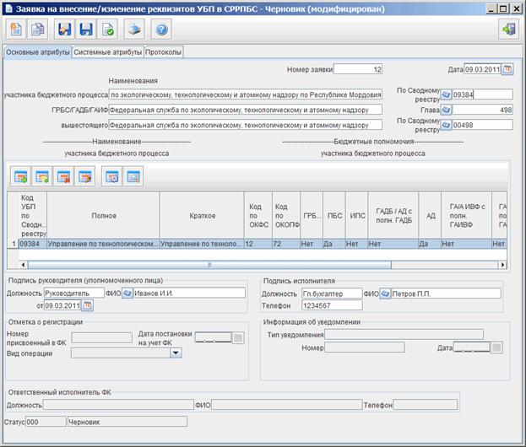Click the create new document toolbar icon
The height and width of the screenshot is (447, 526).
click(x=16, y=30)
